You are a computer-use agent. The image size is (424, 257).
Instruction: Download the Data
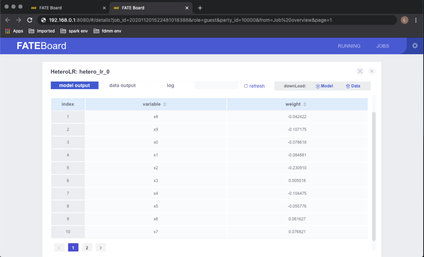[353, 86]
